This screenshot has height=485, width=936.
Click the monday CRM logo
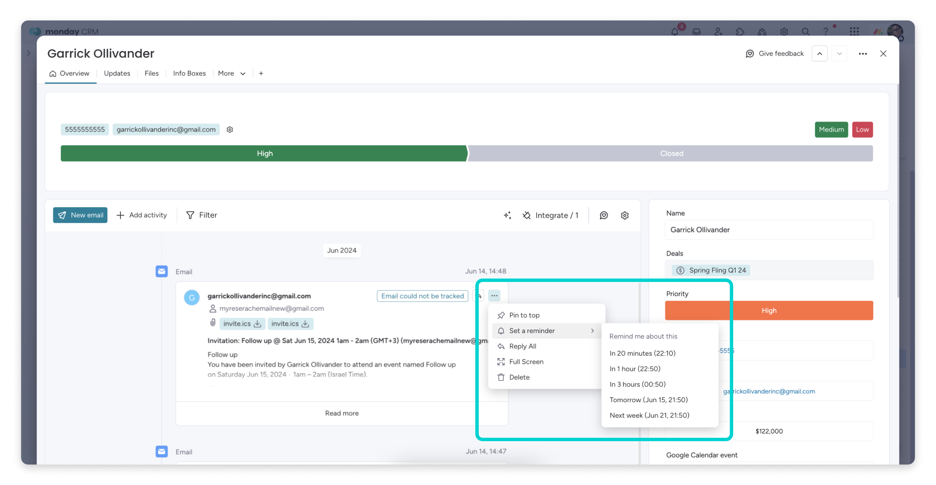coord(64,32)
